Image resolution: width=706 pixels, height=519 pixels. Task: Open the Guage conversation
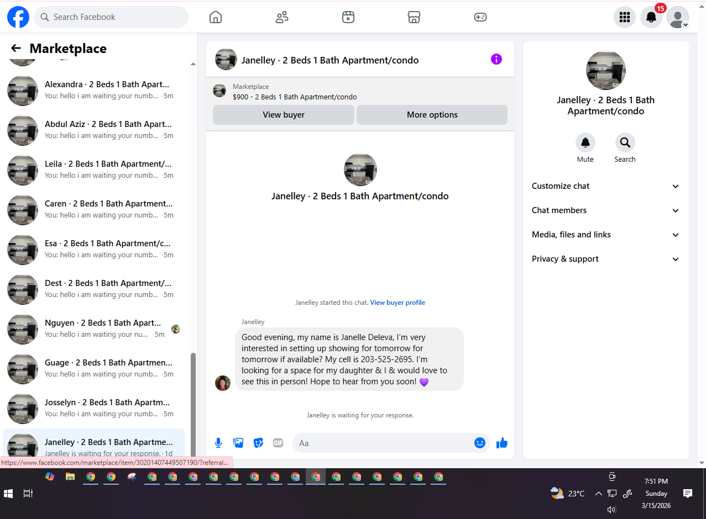tap(94, 369)
